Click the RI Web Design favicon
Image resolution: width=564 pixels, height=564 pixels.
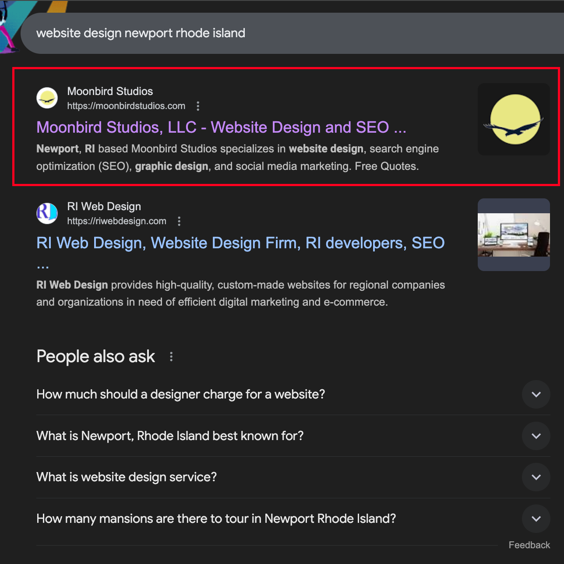(47, 213)
